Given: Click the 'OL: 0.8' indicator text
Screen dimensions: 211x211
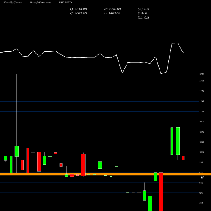Looking at the screenshot, I should click(143, 18).
